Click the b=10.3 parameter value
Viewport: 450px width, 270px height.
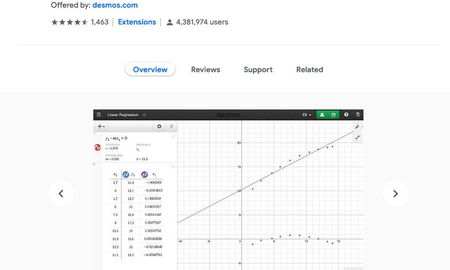(x=142, y=159)
